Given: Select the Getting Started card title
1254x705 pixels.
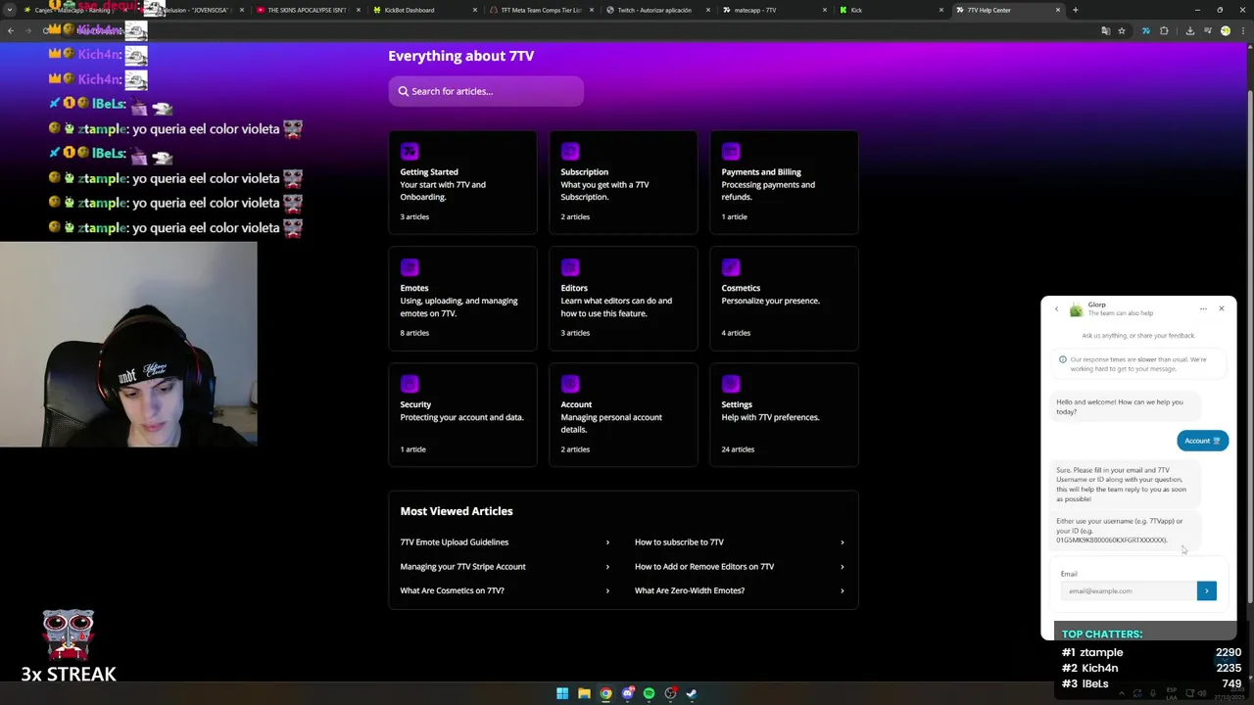Looking at the screenshot, I should (429, 172).
